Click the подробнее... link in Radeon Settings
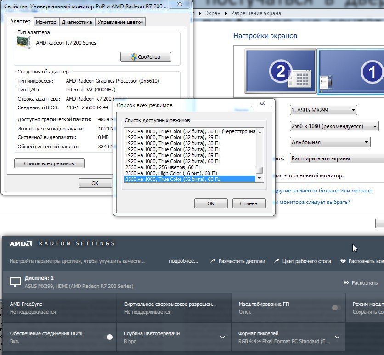The image size is (384, 355). click(183, 261)
